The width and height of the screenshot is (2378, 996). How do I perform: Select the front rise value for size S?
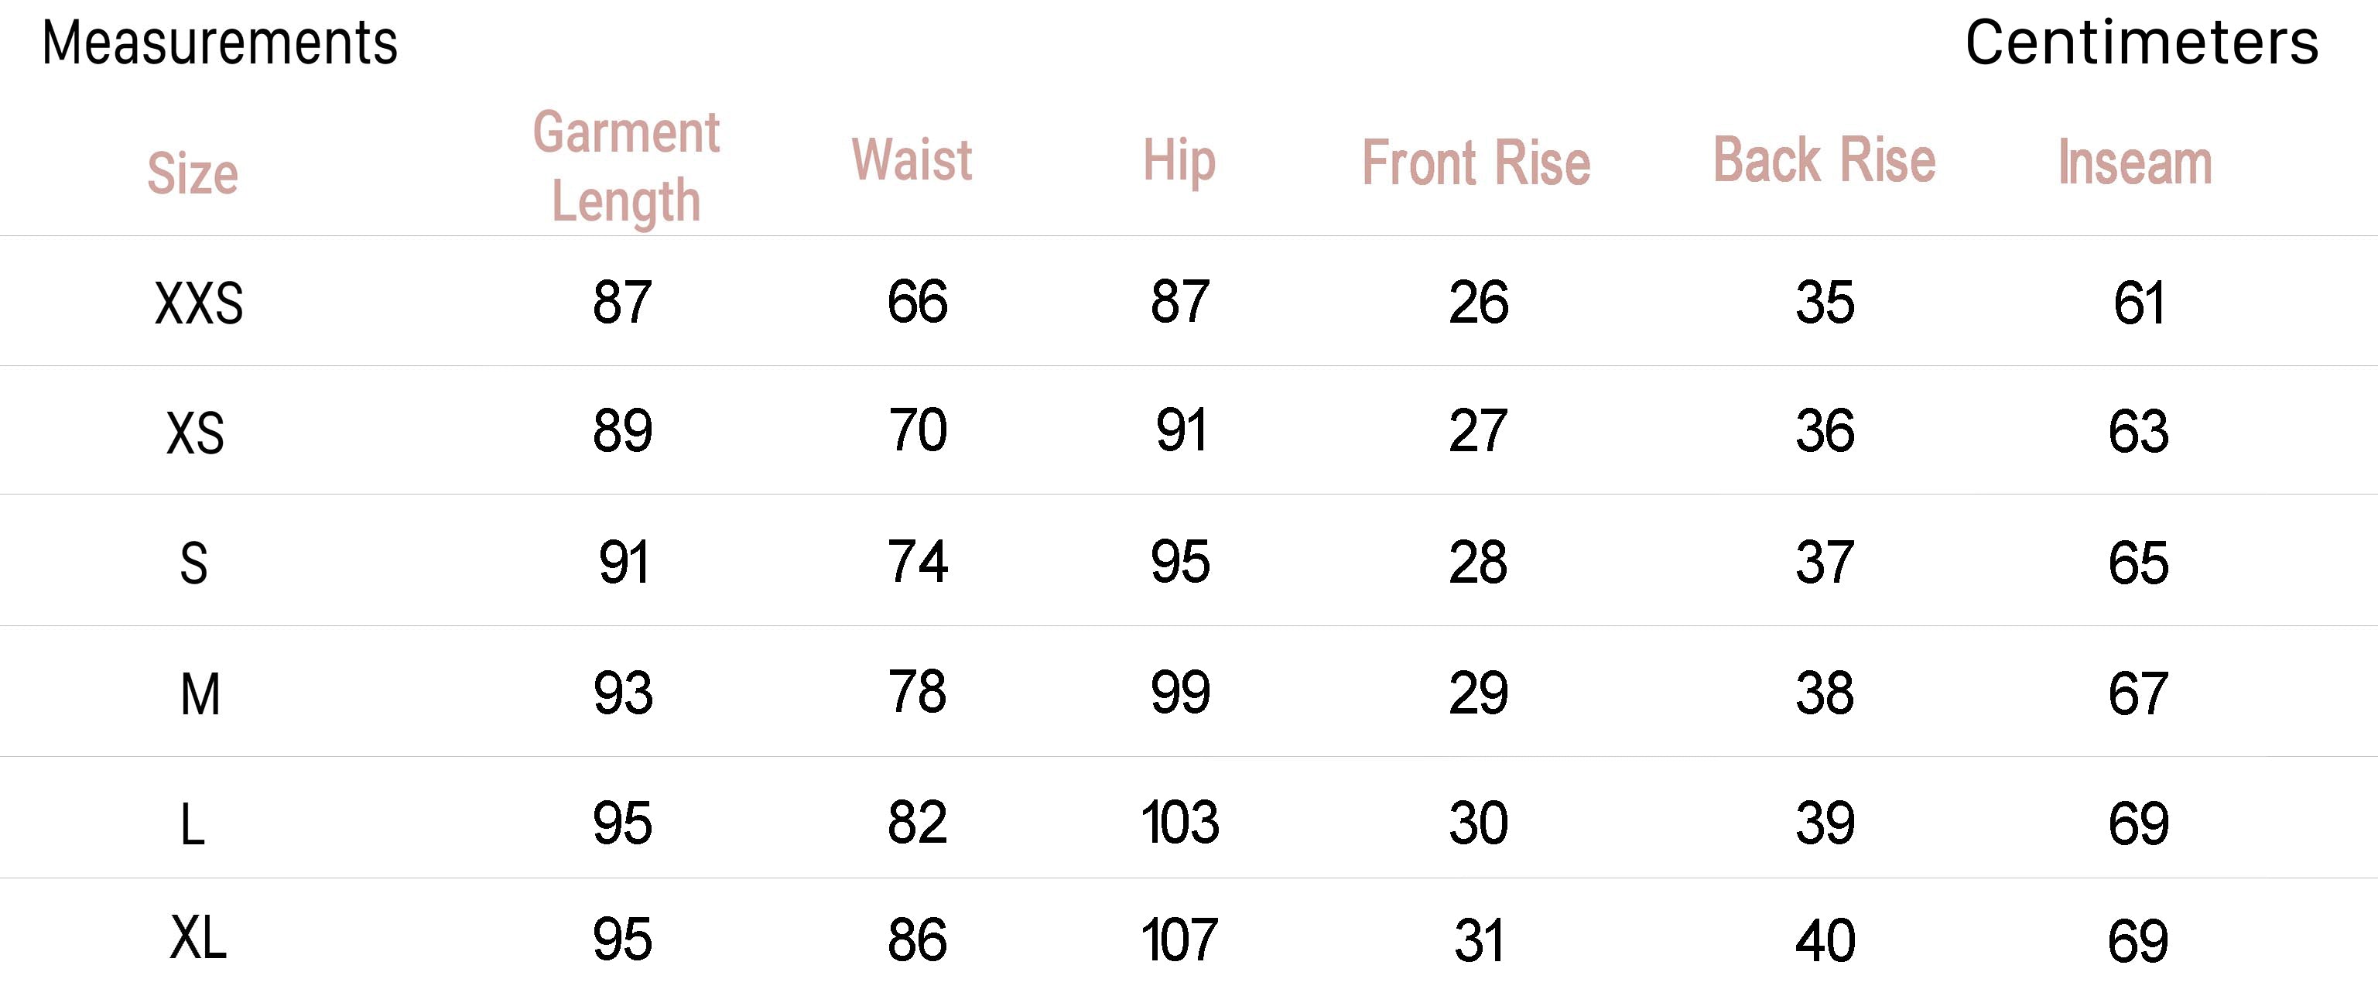tap(1478, 562)
